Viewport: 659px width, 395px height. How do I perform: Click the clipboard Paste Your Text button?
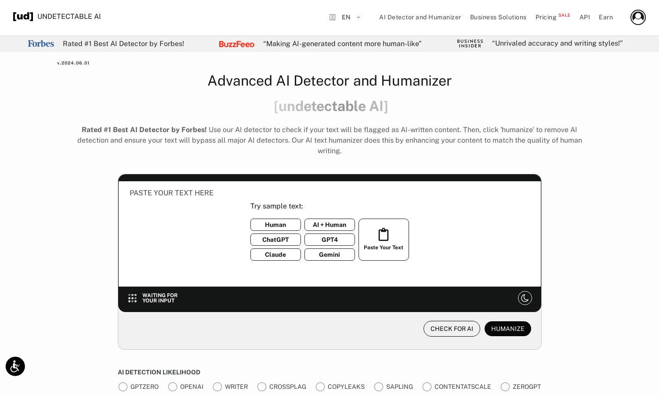point(384,240)
